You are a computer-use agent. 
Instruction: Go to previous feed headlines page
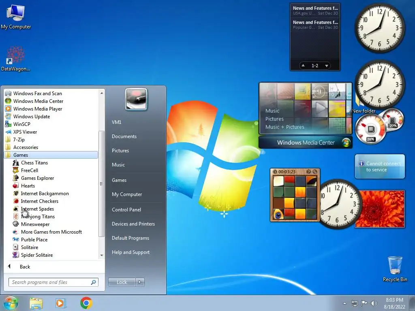pos(303,66)
